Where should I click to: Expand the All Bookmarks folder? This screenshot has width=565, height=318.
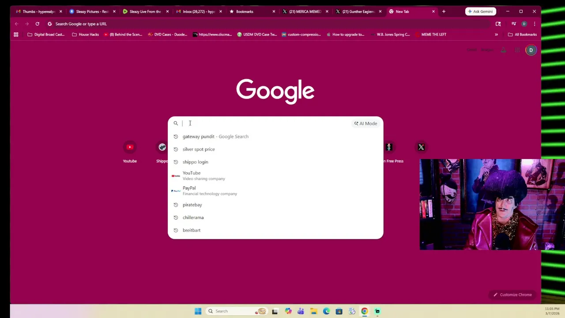522,34
